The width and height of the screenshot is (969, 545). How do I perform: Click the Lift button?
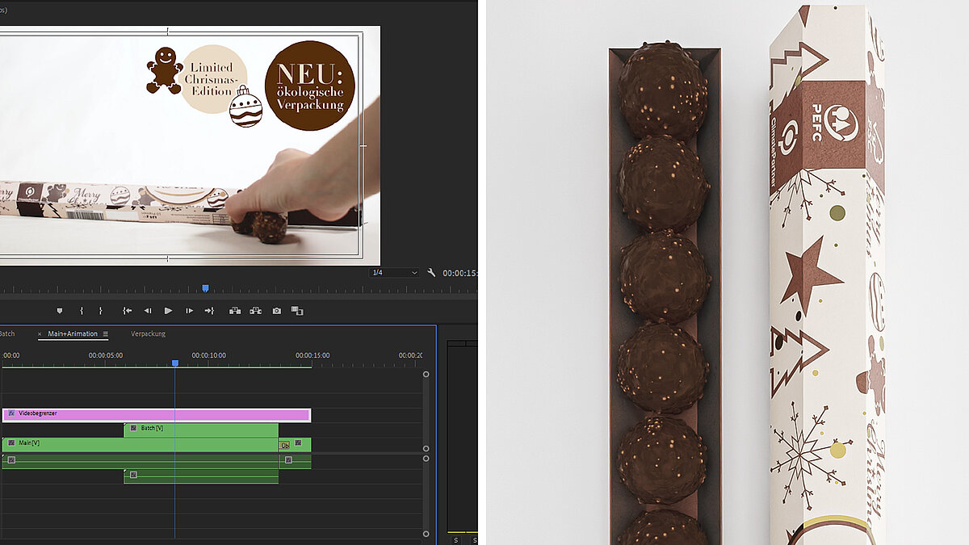[235, 311]
